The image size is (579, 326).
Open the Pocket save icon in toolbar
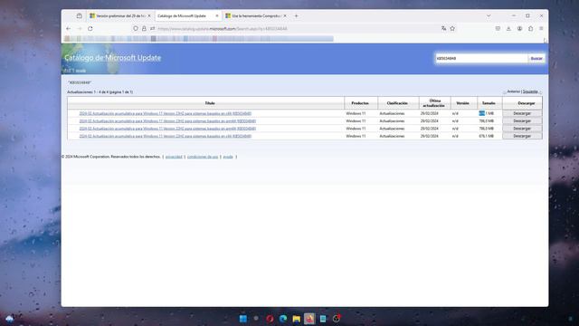[x=498, y=28]
